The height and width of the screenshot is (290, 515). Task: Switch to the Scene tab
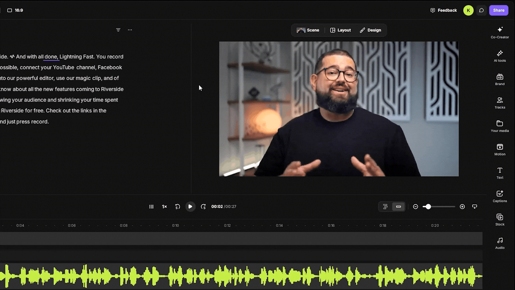click(308, 30)
